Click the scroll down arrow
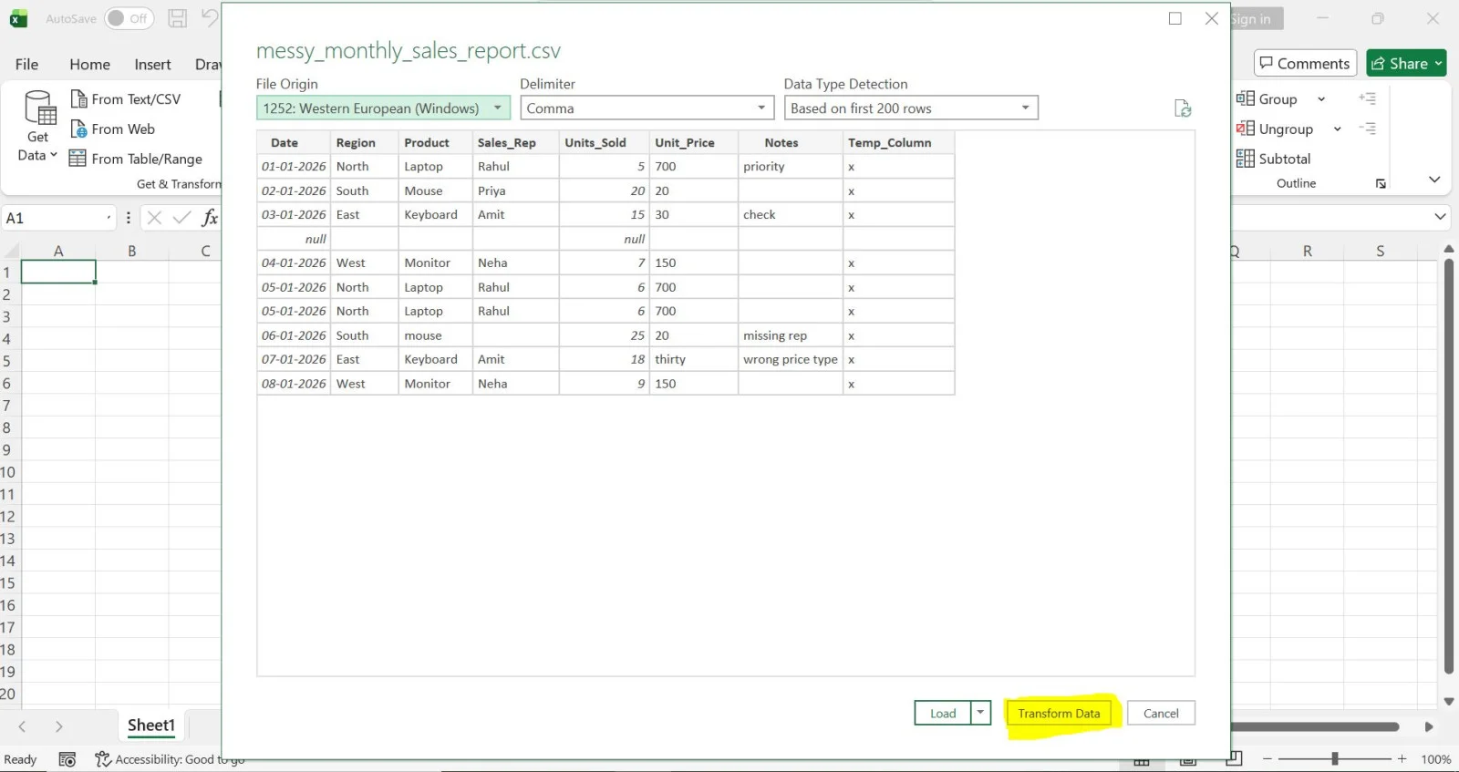 coord(1448,701)
